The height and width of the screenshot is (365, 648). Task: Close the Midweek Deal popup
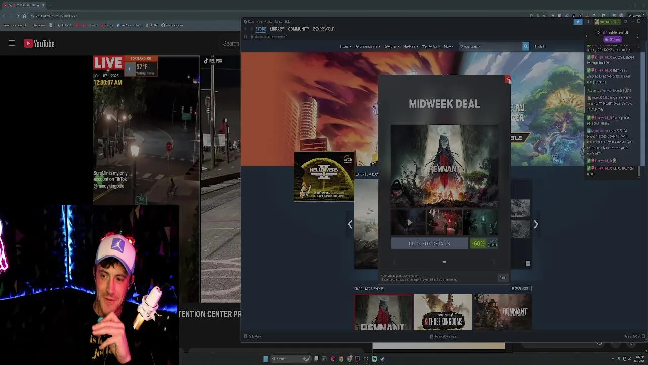pos(507,79)
